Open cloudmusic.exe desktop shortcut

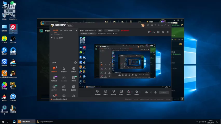(x=13, y=29)
